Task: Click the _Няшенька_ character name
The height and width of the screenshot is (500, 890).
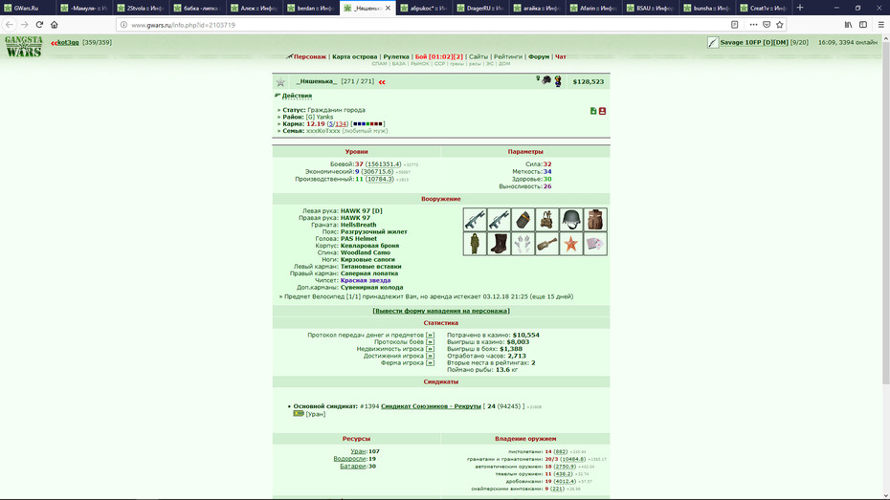Action: [x=316, y=81]
